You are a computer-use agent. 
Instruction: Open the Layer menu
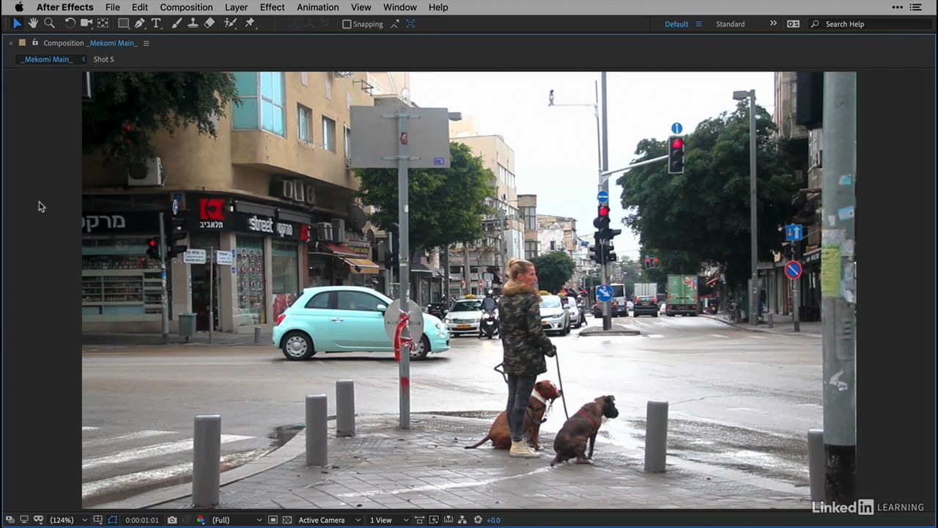[236, 7]
